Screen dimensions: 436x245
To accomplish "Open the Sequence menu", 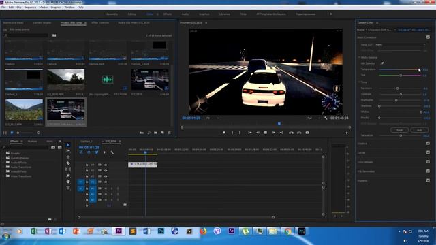I will [30, 7].
